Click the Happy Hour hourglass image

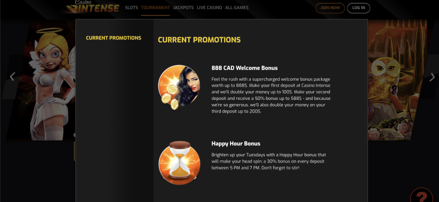coord(179,163)
